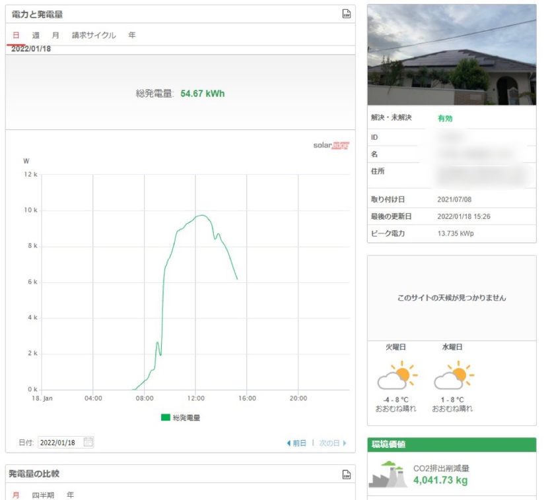Screen dimensions: 548x500
Task: Click peak power value 13.735 kWp
Action: pyautogui.click(x=456, y=234)
